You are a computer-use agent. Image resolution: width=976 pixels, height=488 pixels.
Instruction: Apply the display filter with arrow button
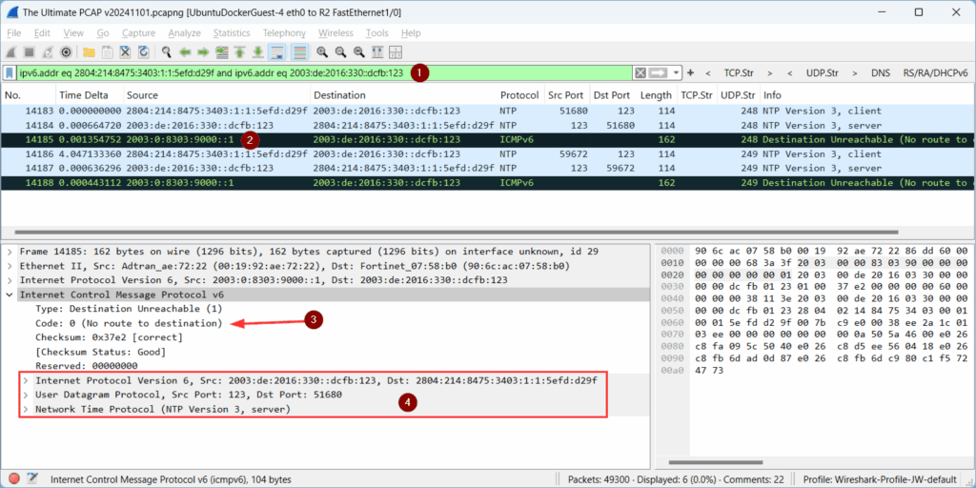click(x=658, y=72)
